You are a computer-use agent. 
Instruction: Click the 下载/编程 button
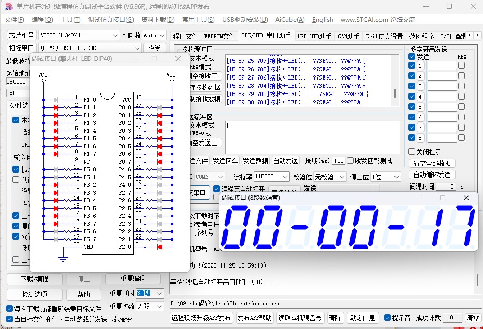(34, 279)
